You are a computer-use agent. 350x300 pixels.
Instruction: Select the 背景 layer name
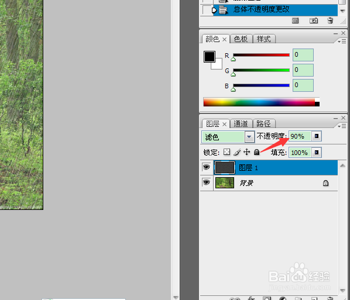(246, 183)
